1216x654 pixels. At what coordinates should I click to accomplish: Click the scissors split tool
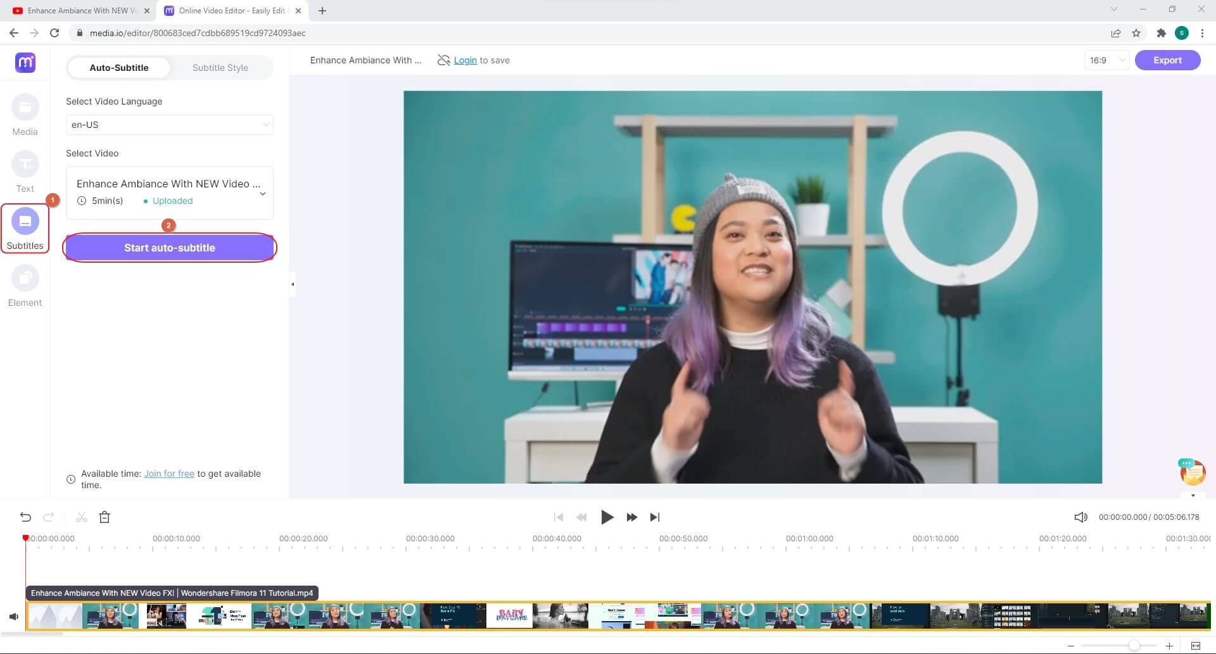[81, 517]
